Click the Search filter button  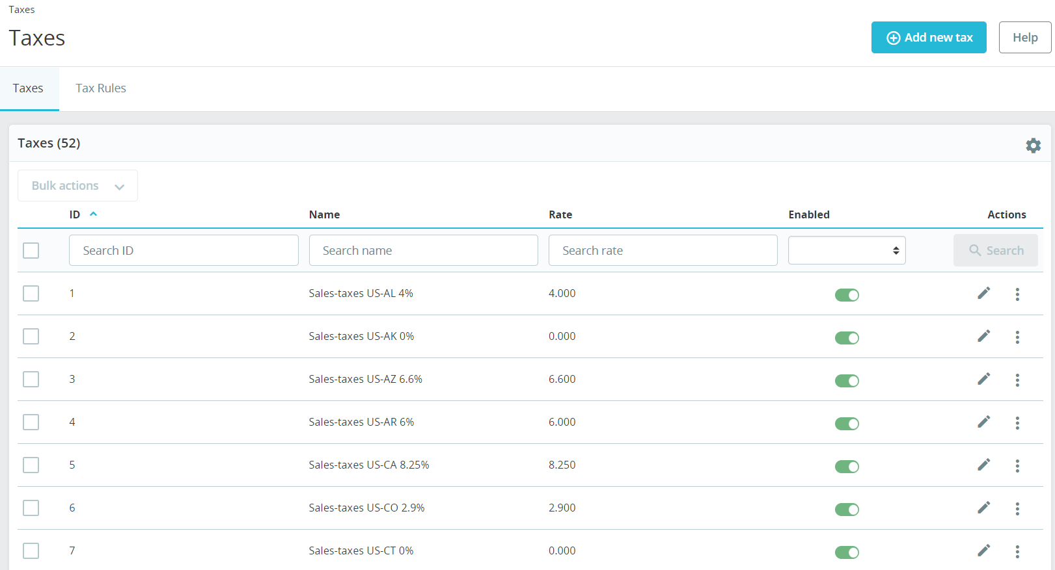pyautogui.click(x=996, y=250)
